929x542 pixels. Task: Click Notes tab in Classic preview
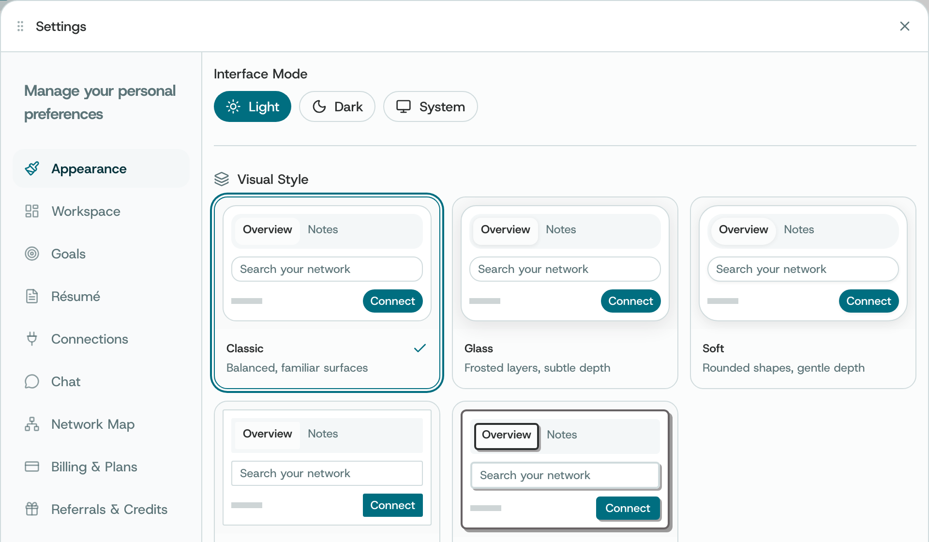pyautogui.click(x=323, y=229)
